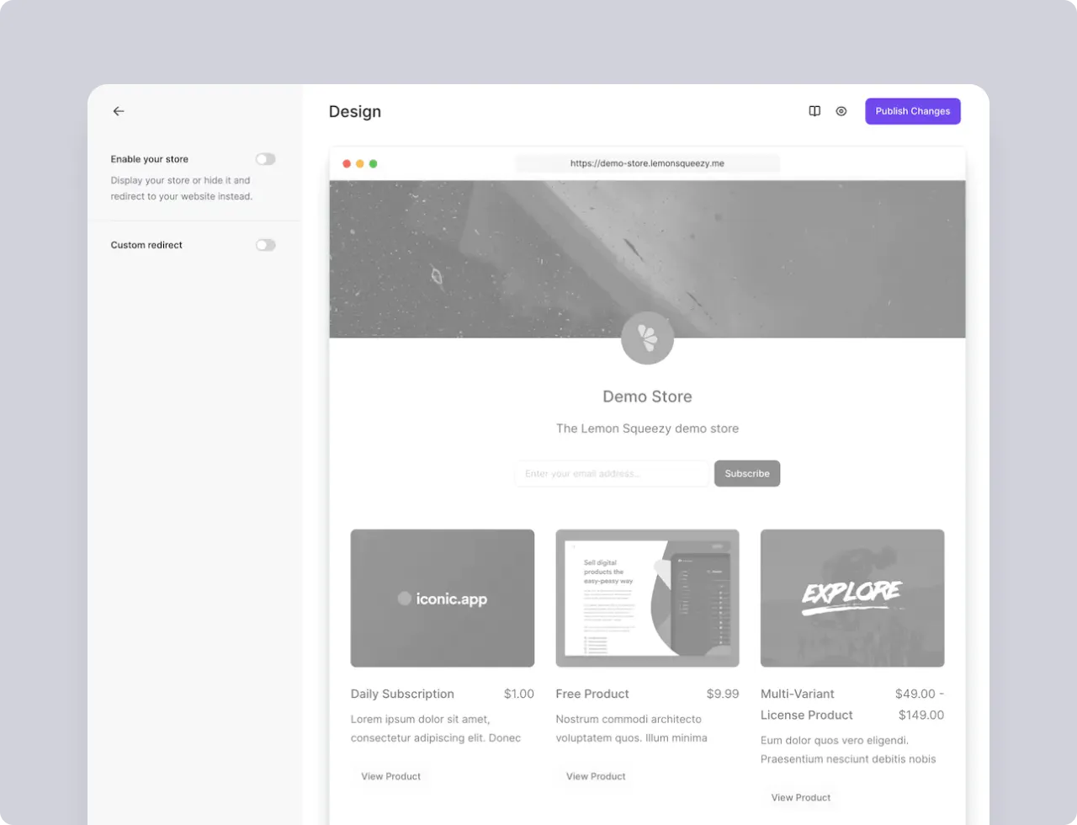1077x825 pixels.
Task: Enable your store with the toggle switch
Action: pyautogui.click(x=265, y=158)
